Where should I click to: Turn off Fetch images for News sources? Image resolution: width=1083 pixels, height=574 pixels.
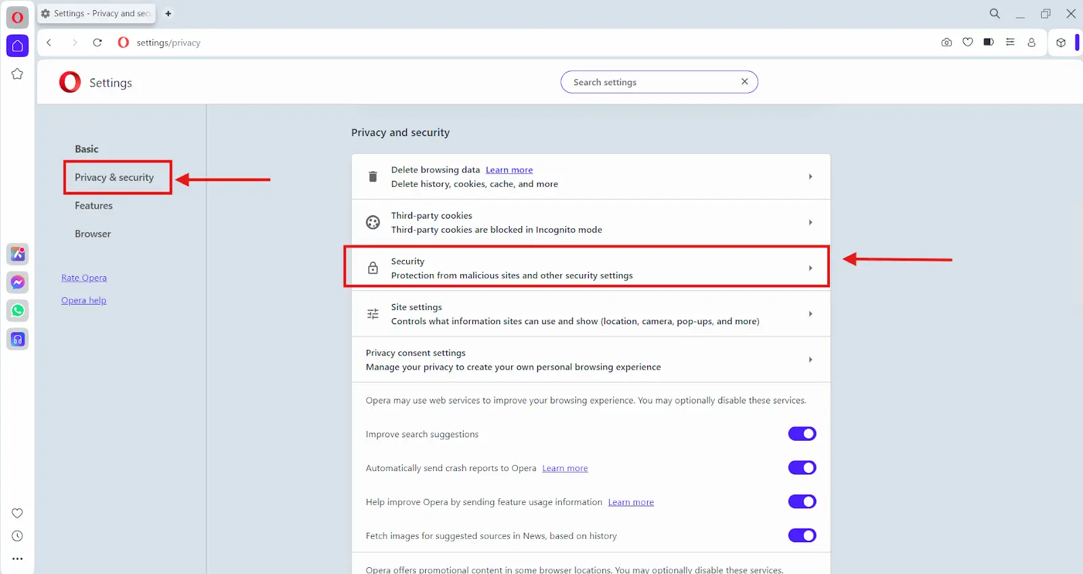coord(802,535)
